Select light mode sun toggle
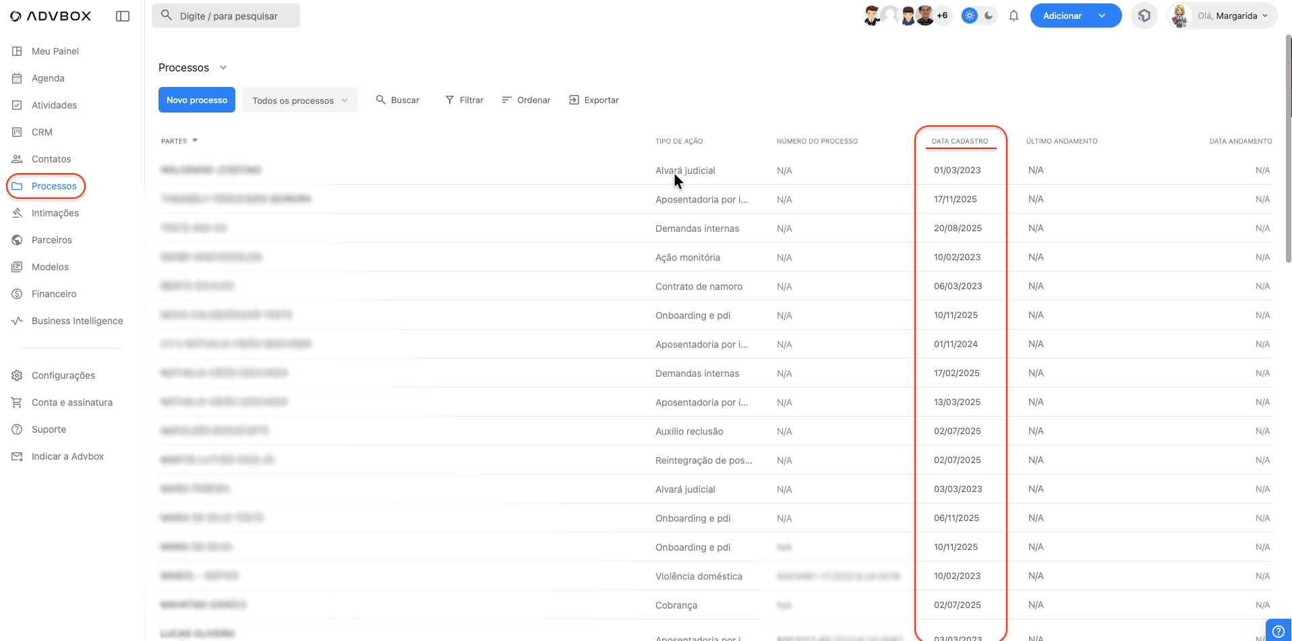 (x=970, y=16)
